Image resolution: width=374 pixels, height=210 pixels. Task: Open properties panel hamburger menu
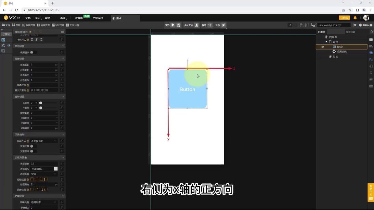point(62,32)
